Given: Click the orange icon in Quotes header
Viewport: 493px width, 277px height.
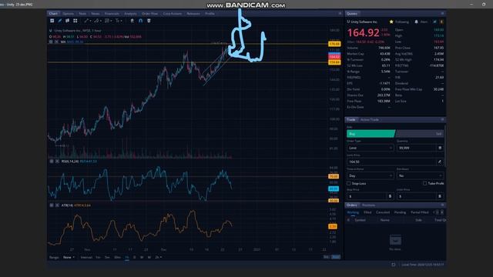Looking at the screenshot, I should tap(441, 22).
